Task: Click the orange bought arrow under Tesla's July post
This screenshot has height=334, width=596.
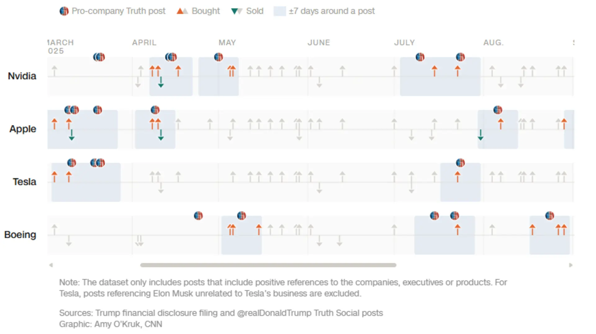Action: point(458,177)
